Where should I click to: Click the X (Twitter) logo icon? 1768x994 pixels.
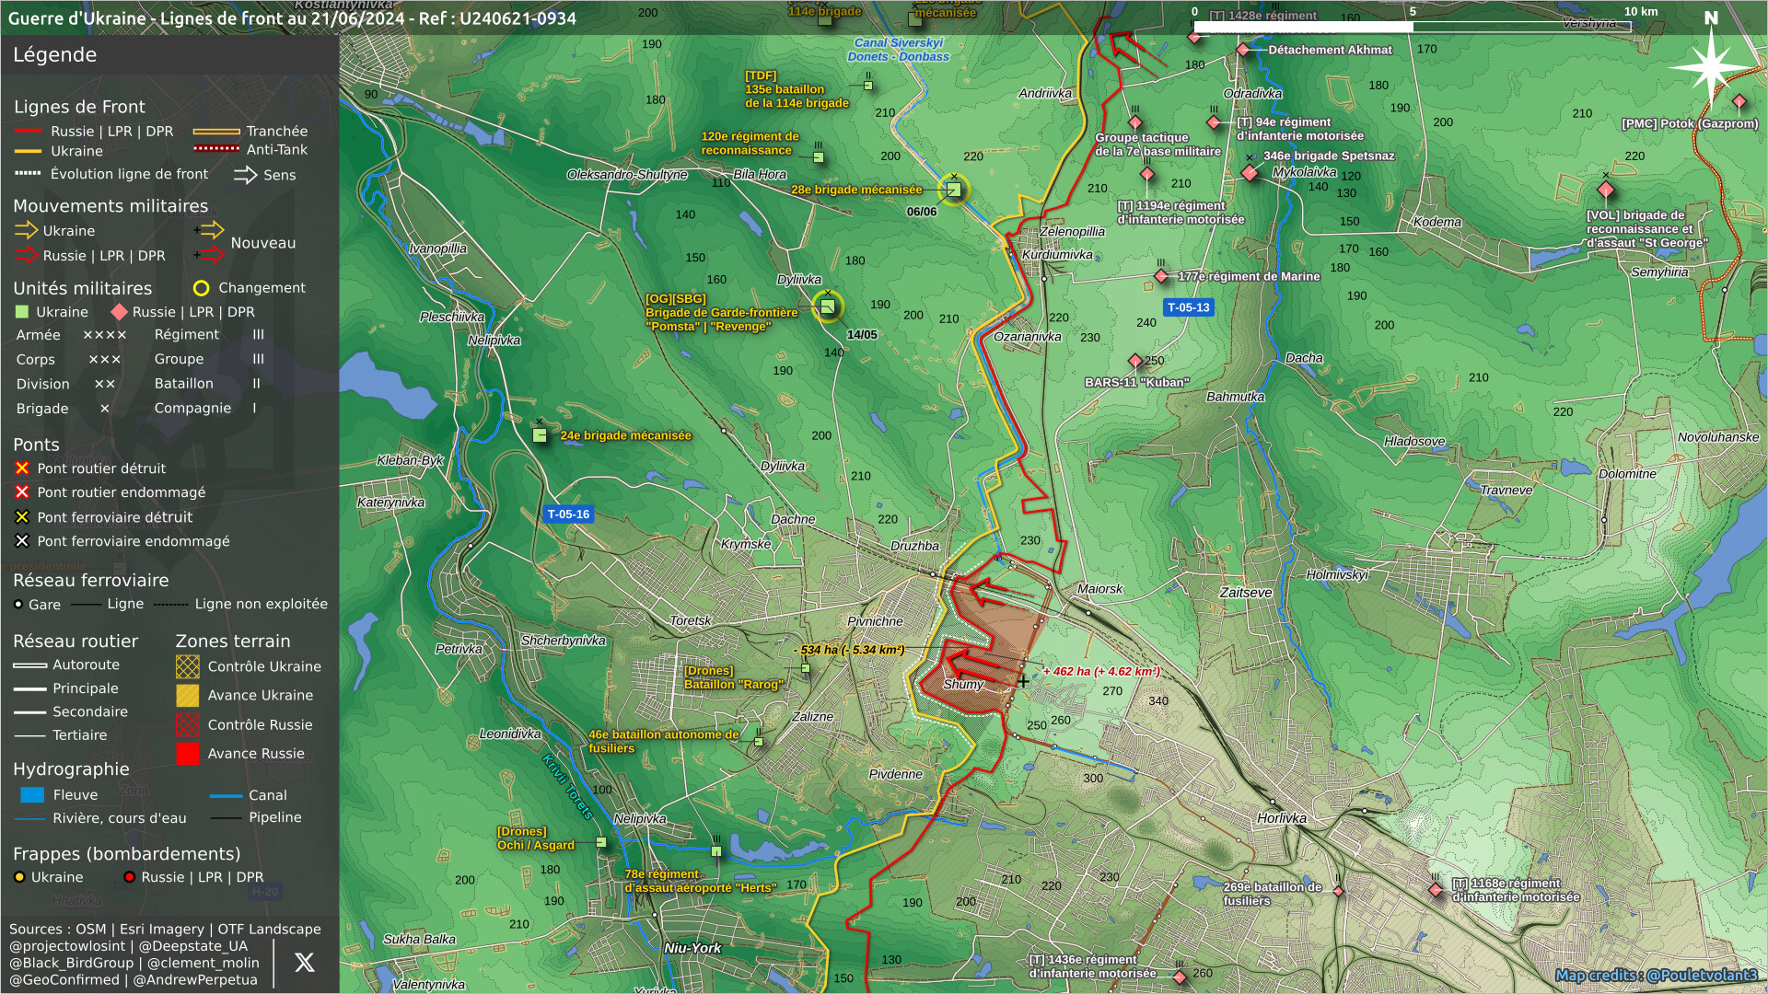[x=304, y=963]
